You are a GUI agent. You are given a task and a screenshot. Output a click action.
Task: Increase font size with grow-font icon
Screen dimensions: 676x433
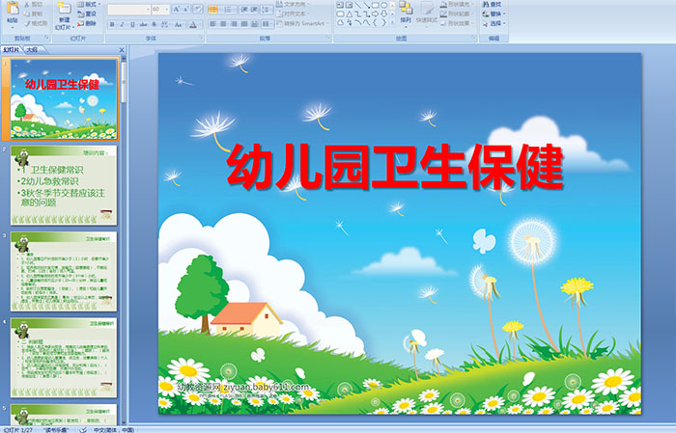tap(177, 9)
